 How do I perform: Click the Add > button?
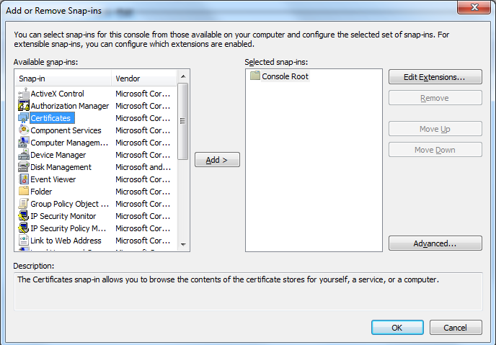217,160
